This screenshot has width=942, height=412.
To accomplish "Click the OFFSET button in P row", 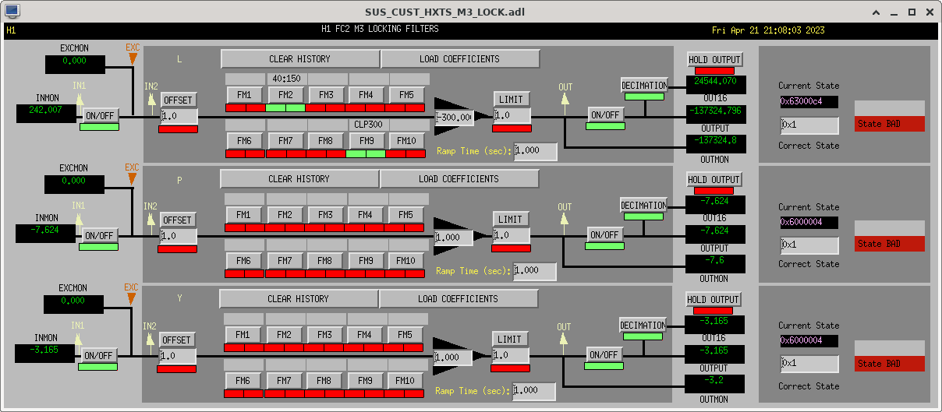I will pyautogui.click(x=178, y=220).
